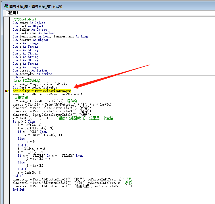
Task: Click the line End Sub
Action: click(x=18, y=190)
